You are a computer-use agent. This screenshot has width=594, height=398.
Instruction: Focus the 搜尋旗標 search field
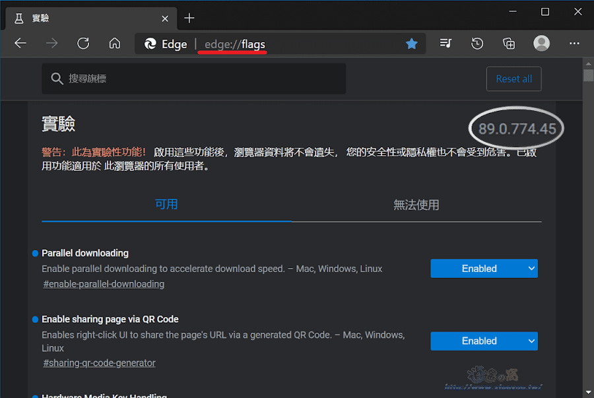(x=194, y=79)
